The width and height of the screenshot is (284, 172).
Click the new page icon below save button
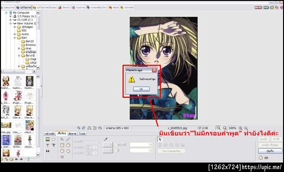(261, 158)
